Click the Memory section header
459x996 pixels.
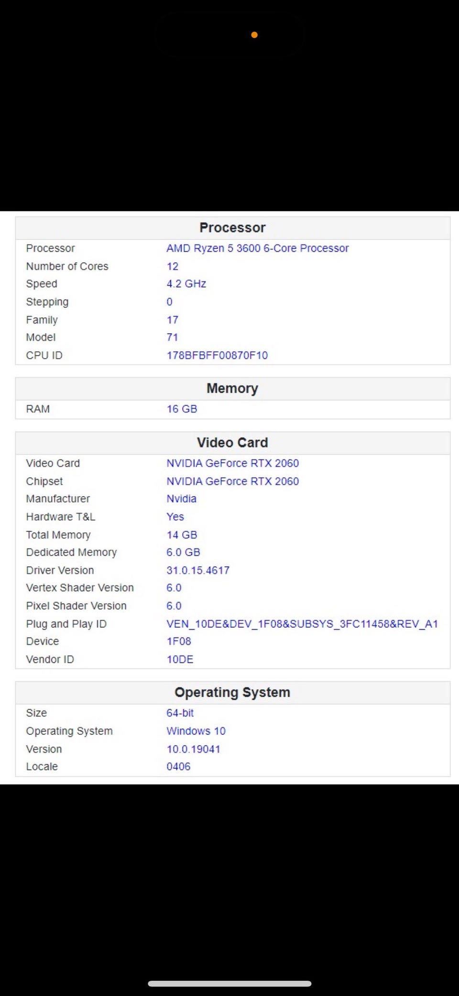click(x=232, y=389)
